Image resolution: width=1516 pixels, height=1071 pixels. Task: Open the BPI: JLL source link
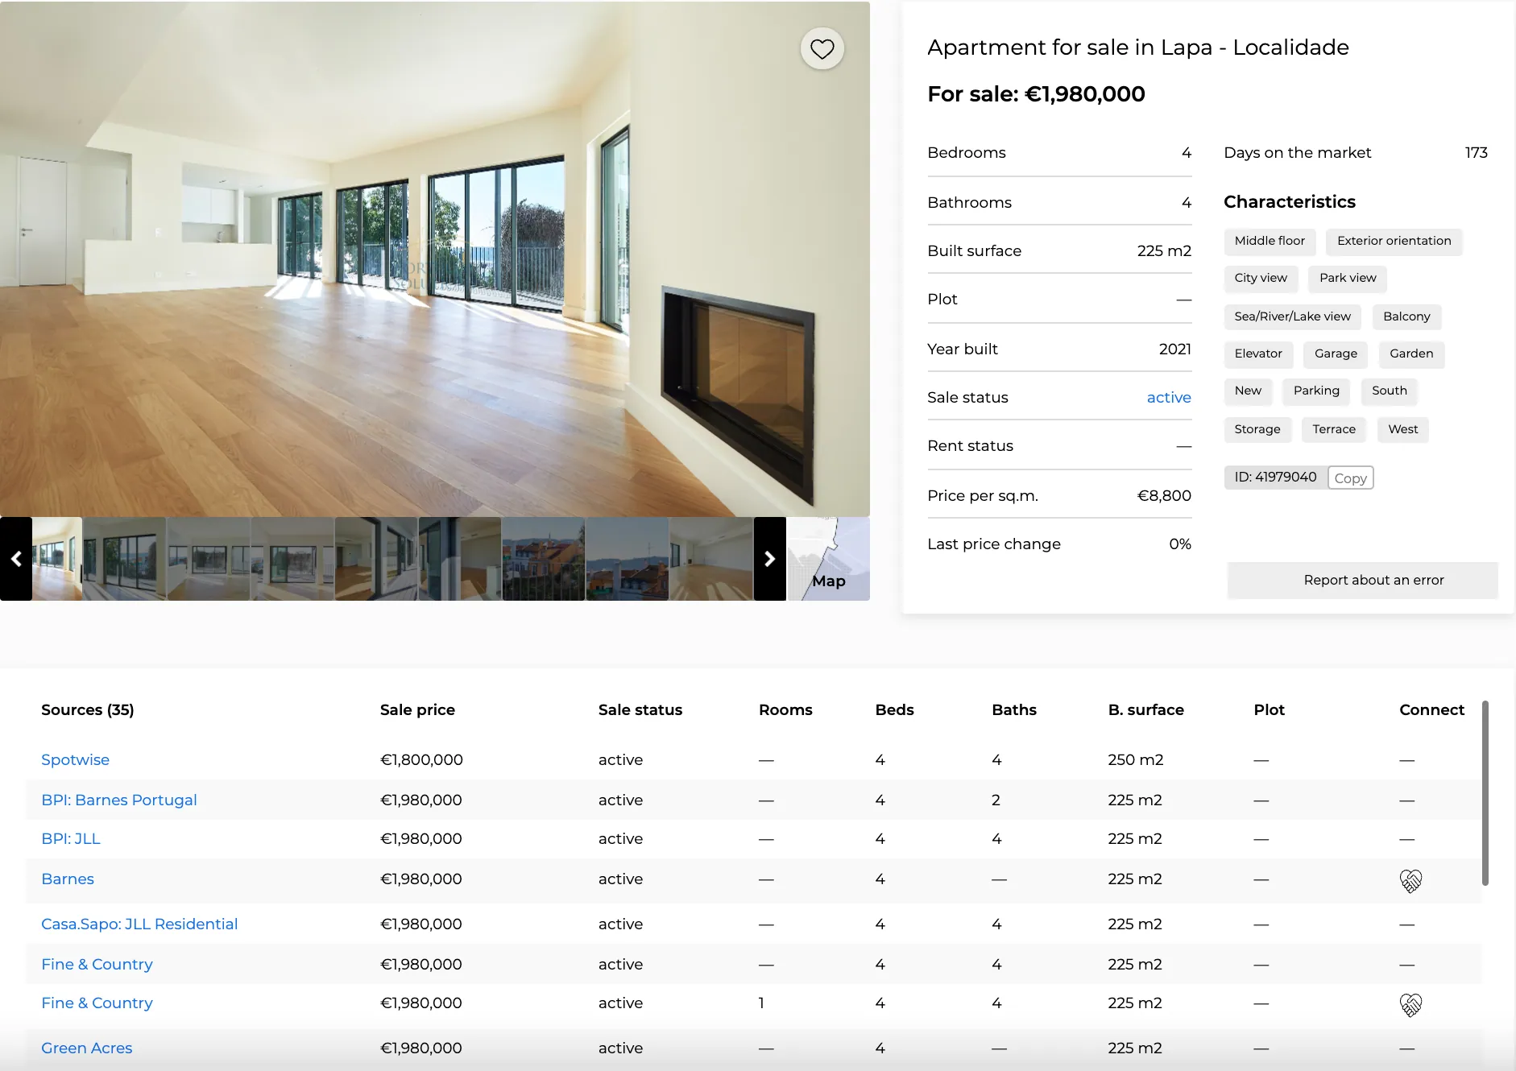pos(71,838)
